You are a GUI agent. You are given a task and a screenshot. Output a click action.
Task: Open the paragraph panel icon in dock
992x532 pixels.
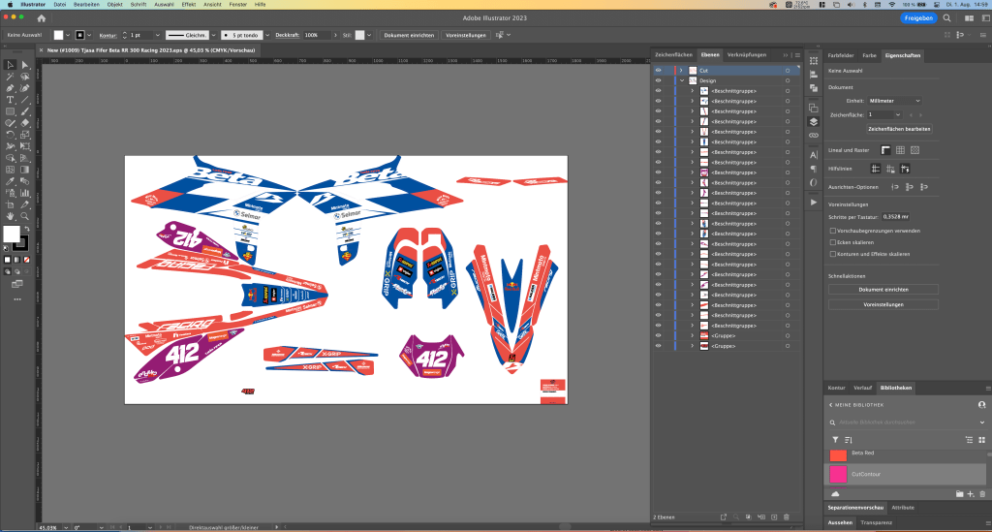(814, 170)
